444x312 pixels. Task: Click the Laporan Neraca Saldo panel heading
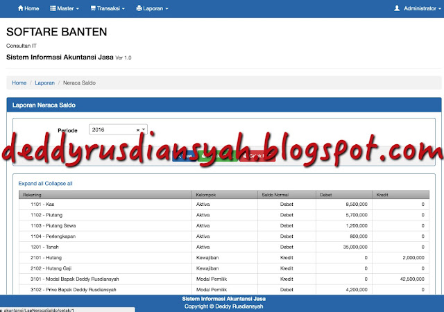(44, 105)
